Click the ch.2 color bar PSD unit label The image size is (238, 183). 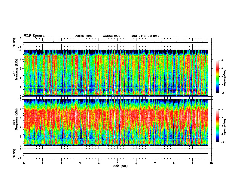225,127
